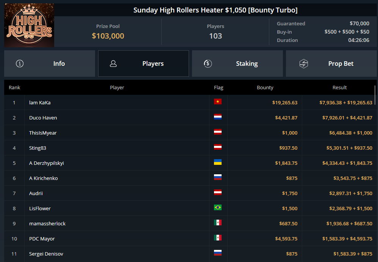The image size is (378, 262).
Task: Open the Prop Bet tab
Action: click(331, 64)
